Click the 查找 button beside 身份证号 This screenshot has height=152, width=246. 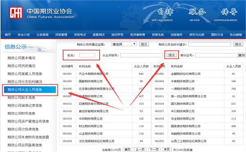click(241, 55)
